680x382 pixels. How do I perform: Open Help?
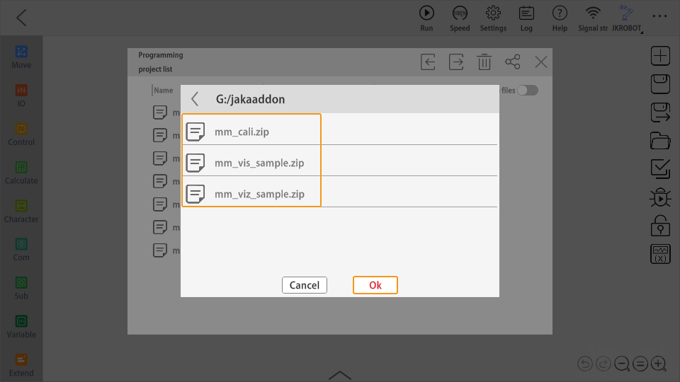pyautogui.click(x=560, y=18)
